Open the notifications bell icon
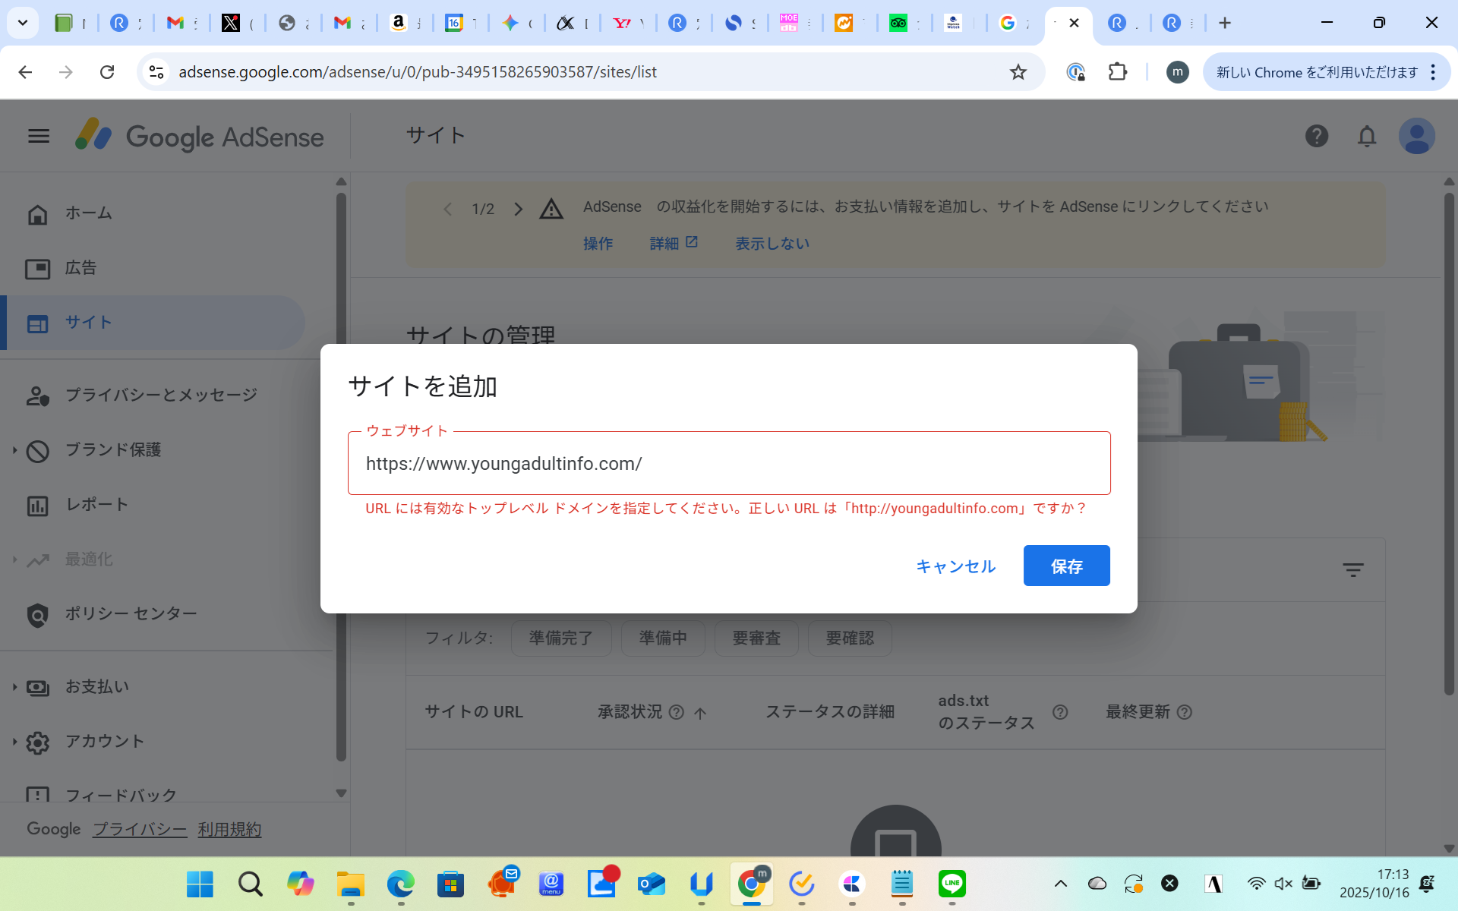This screenshot has width=1458, height=911. click(x=1366, y=136)
